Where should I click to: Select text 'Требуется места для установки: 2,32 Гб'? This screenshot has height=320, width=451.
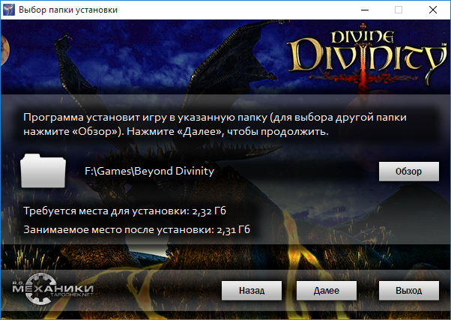coord(124,211)
